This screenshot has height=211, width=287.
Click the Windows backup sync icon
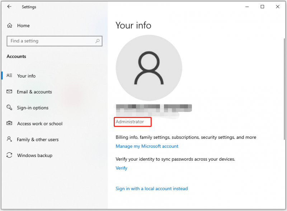pyautogui.click(x=9, y=155)
